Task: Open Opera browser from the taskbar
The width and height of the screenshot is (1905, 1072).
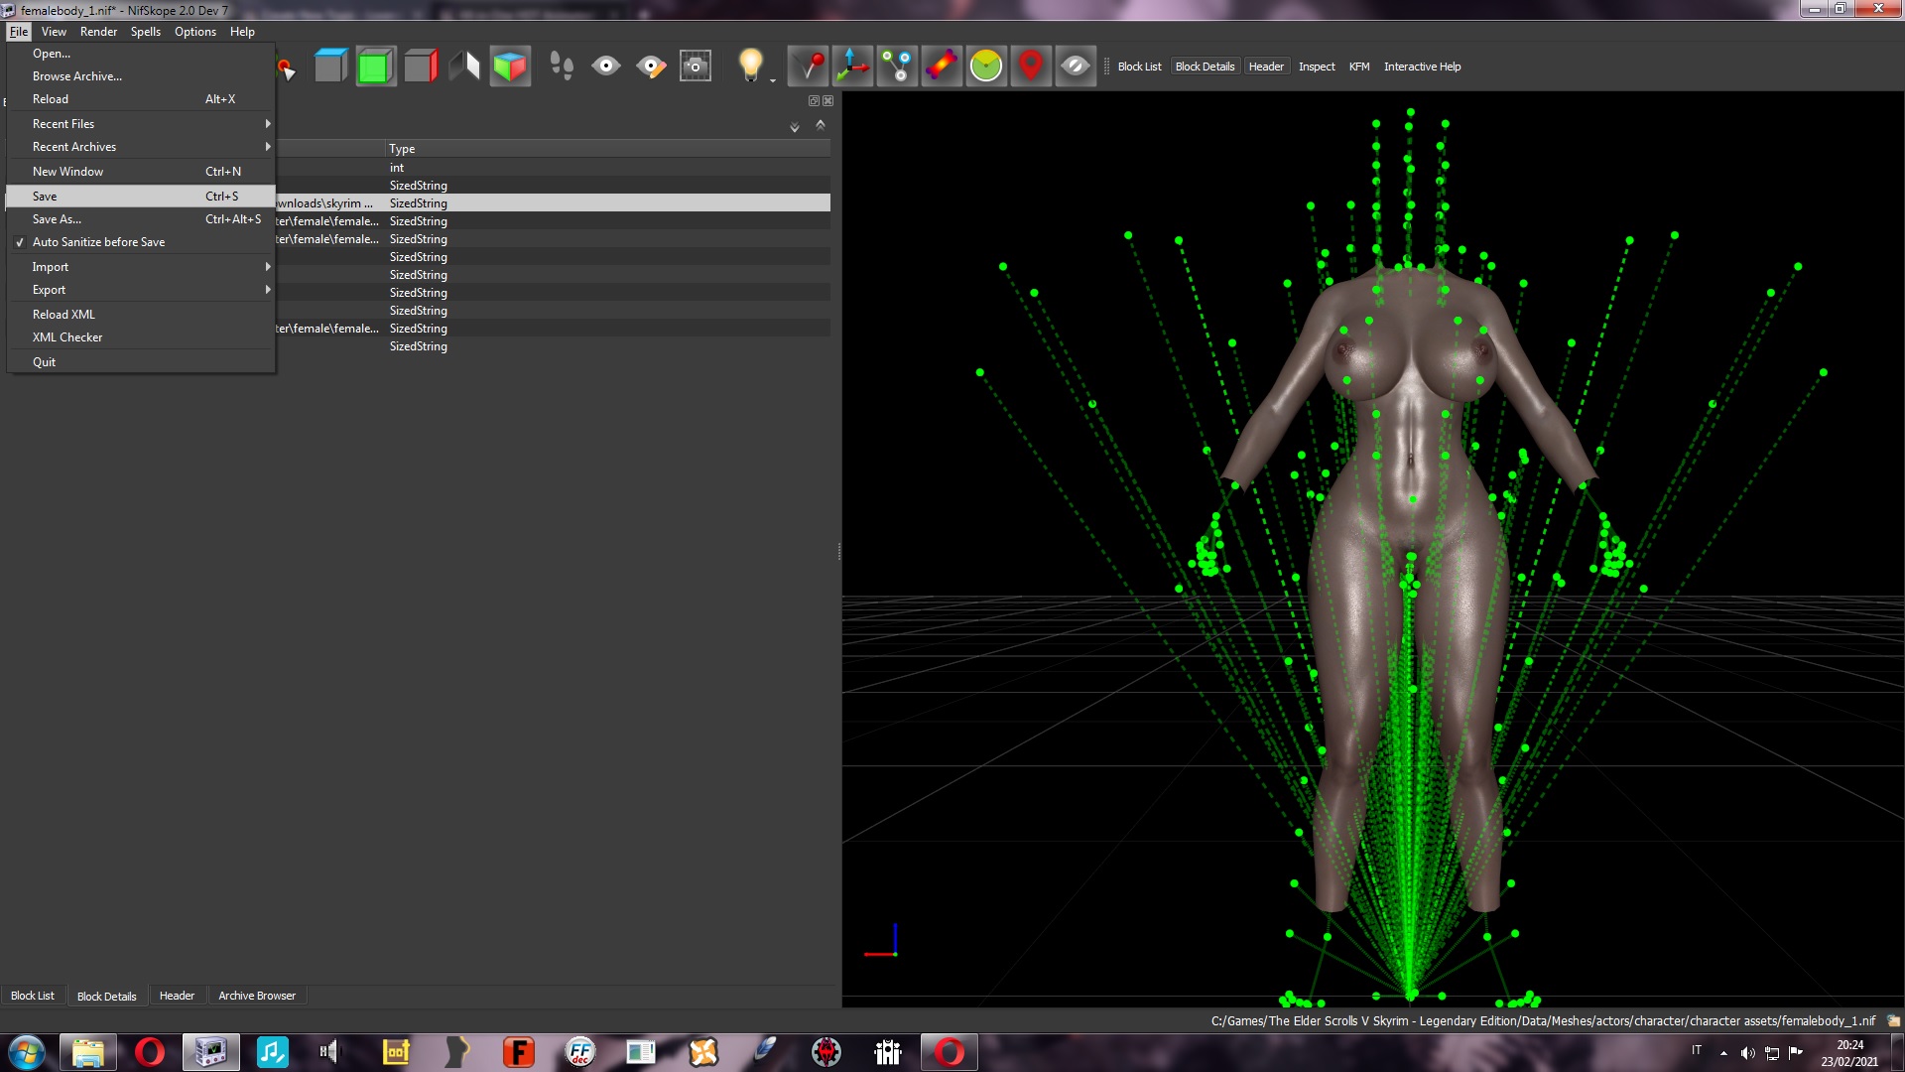Action: tap(150, 1052)
